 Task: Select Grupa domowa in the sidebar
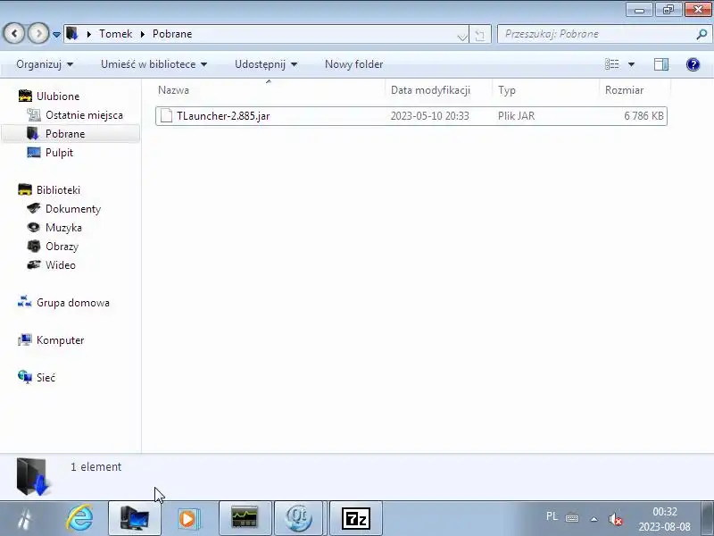[x=73, y=303]
